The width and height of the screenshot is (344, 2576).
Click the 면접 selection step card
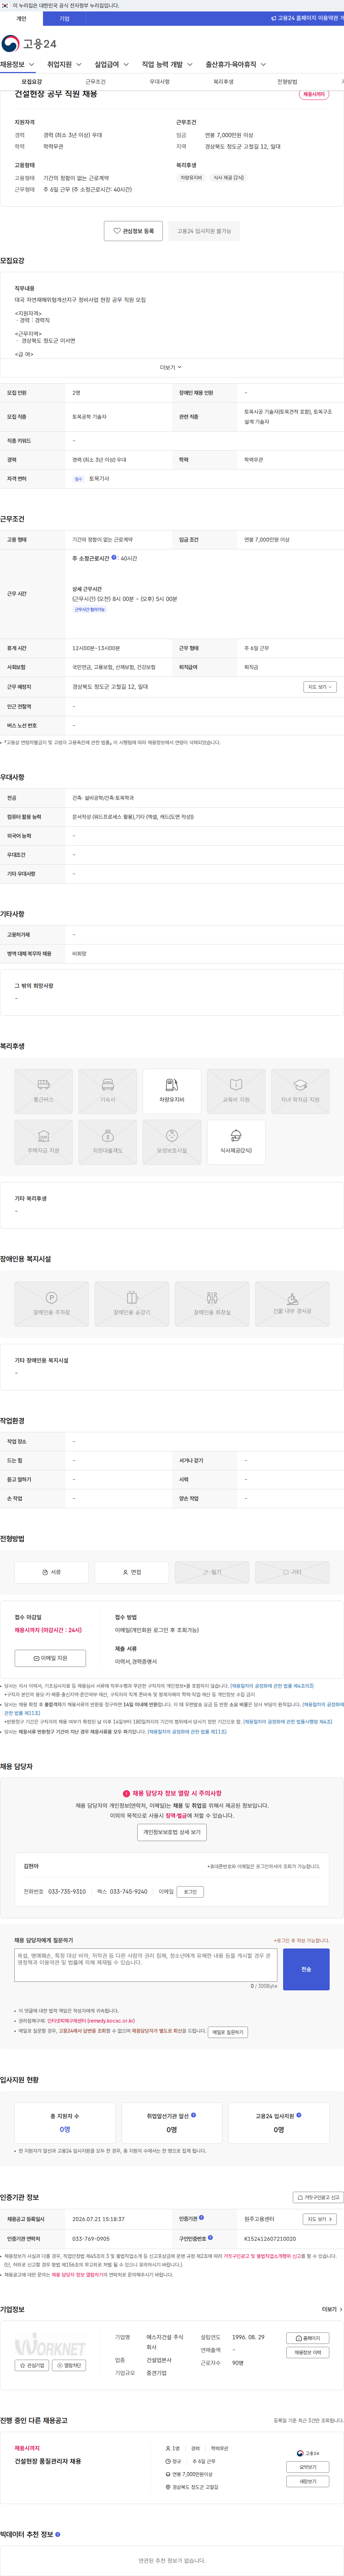(132, 1572)
